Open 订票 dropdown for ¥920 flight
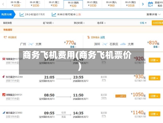 (155, 60)
